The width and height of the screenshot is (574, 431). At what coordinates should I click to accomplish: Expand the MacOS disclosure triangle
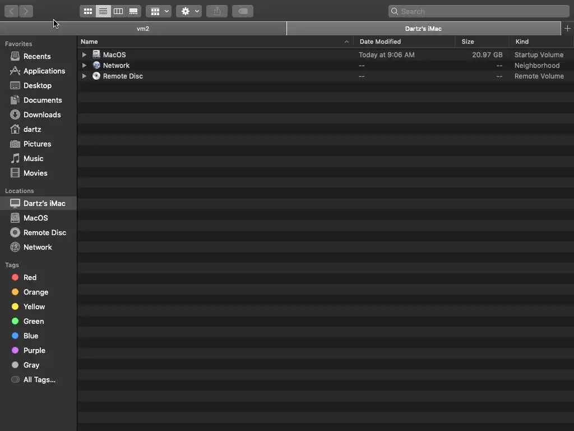point(84,54)
